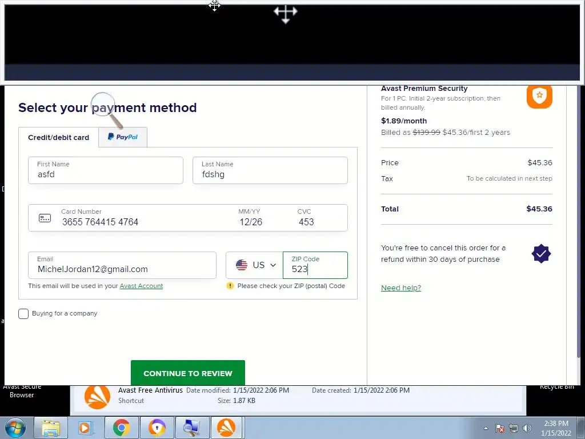Open Windows Explorer from the taskbar

coord(51,428)
